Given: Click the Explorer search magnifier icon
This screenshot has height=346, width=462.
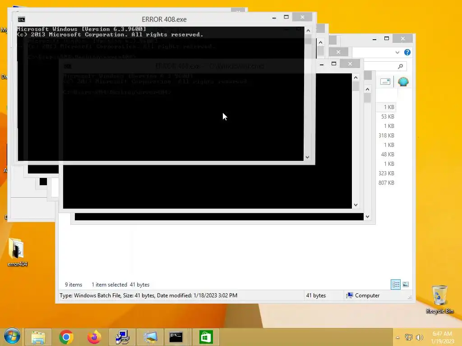Looking at the screenshot, I should tap(400, 67).
